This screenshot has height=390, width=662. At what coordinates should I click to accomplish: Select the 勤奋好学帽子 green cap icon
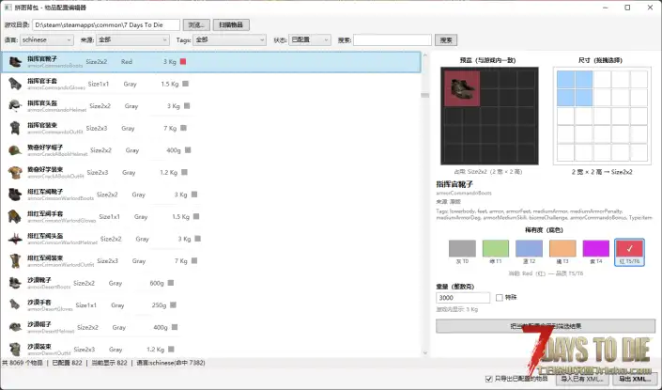click(x=15, y=150)
